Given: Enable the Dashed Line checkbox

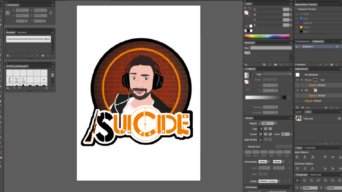Looking at the screenshot, I should [246, 147].
